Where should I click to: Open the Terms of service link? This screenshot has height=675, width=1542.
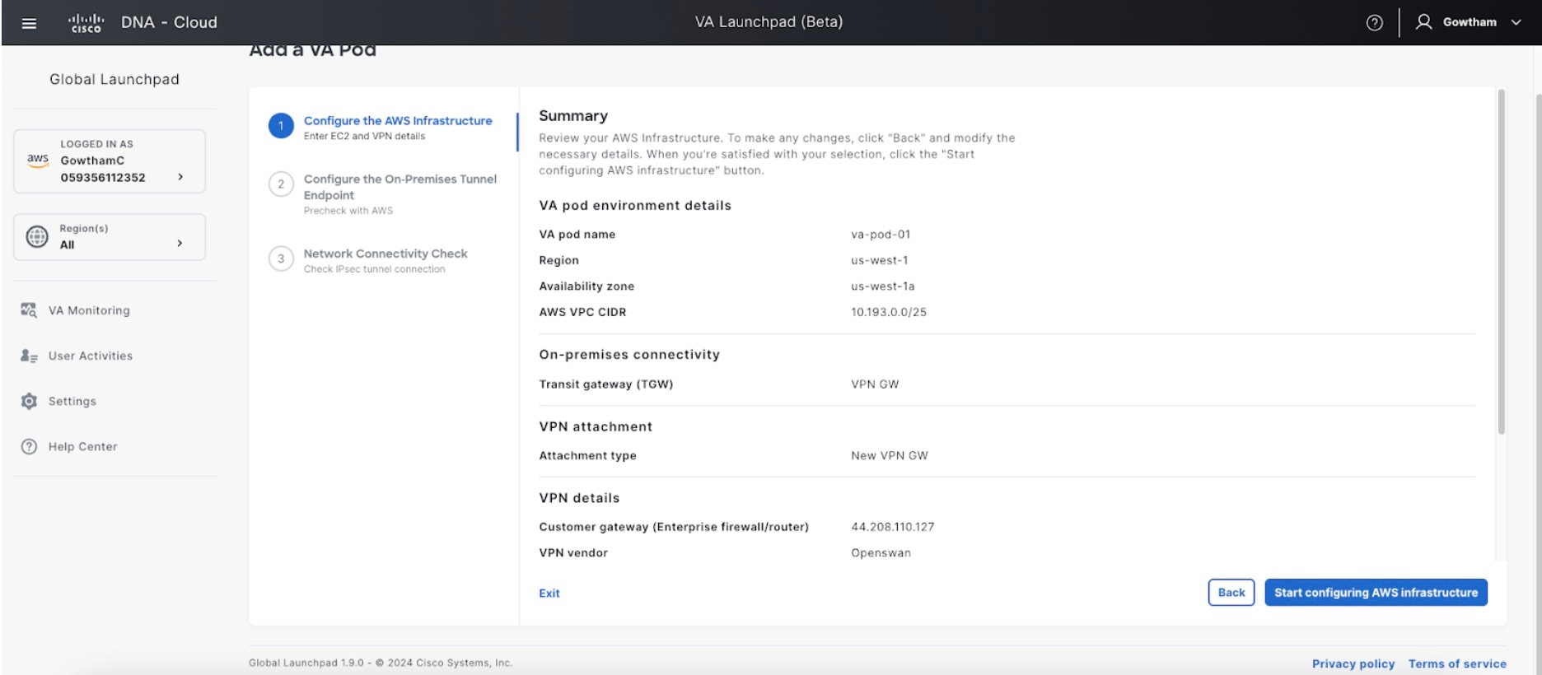point(1457,663)
